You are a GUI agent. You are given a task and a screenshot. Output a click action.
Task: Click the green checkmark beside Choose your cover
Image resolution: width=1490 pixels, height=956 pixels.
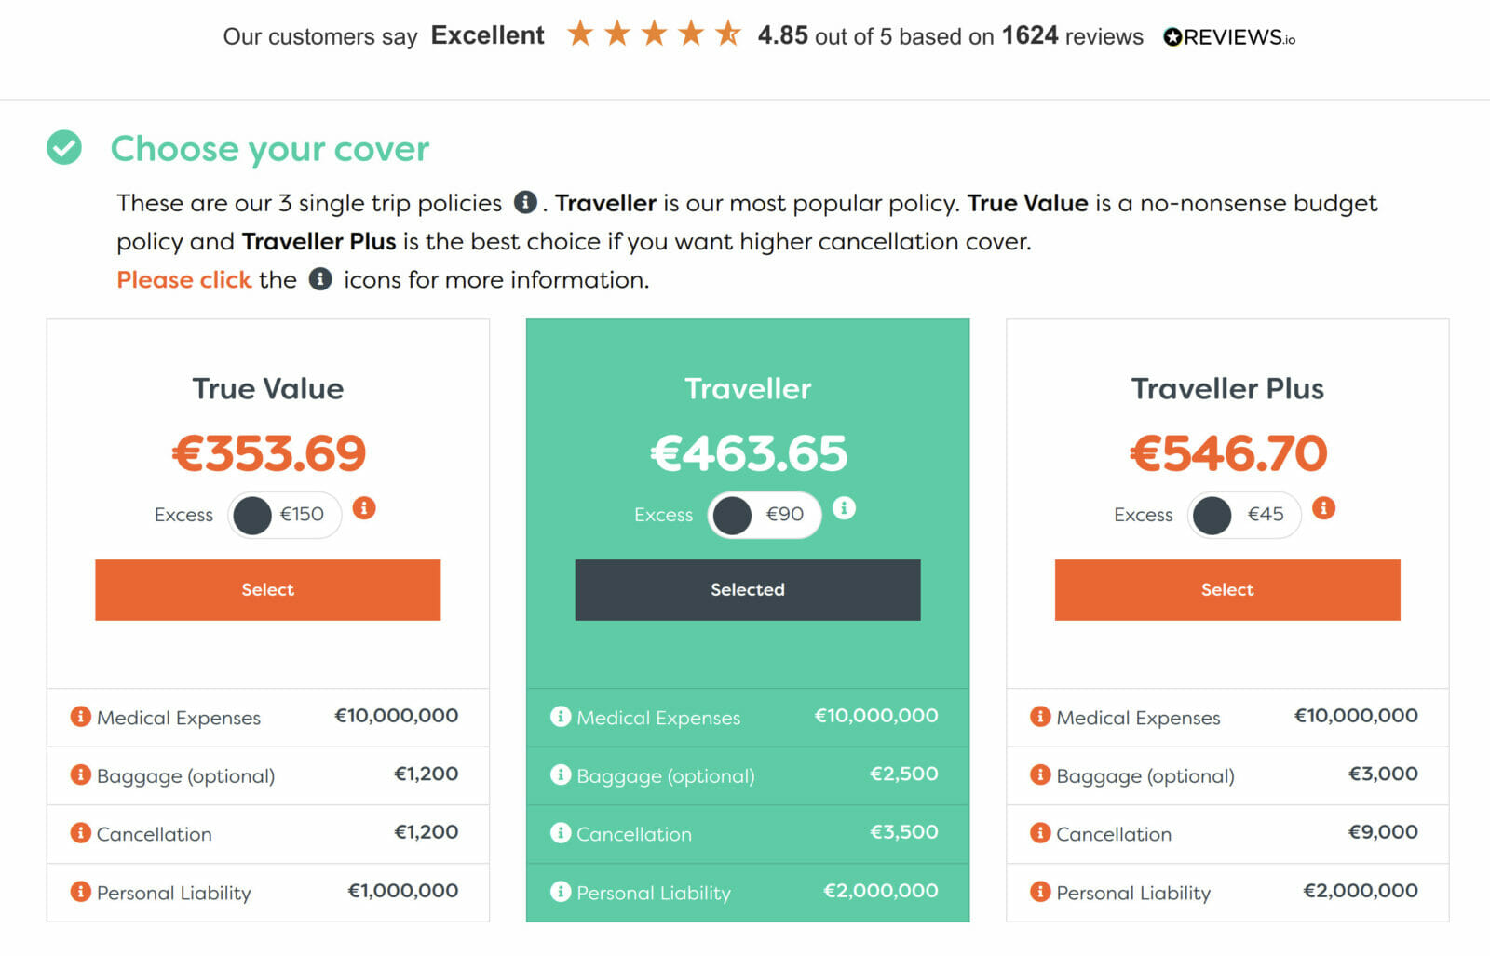[63, 147]
